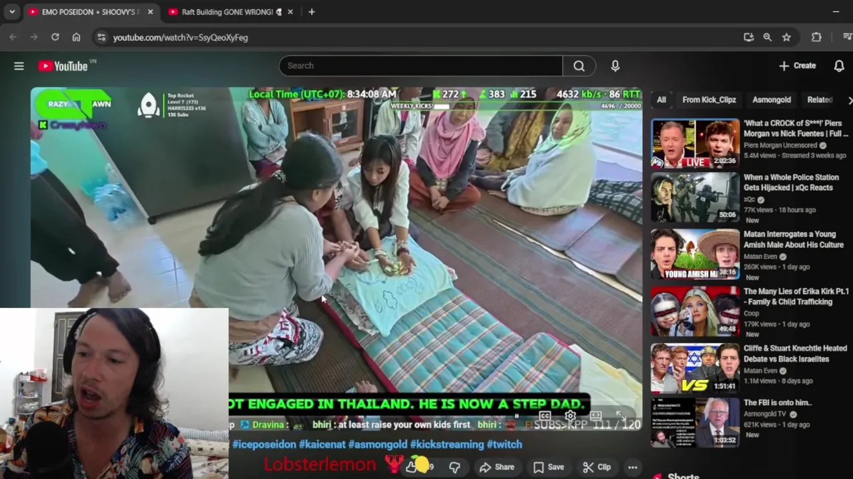Open the #asmongold hashtag
Screen dimensions: 853x479
378,444
